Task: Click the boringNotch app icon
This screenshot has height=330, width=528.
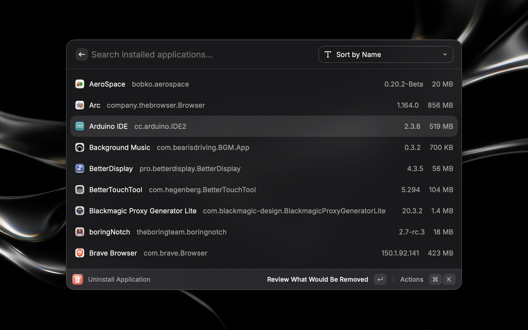Action: [x=80, y=232]
